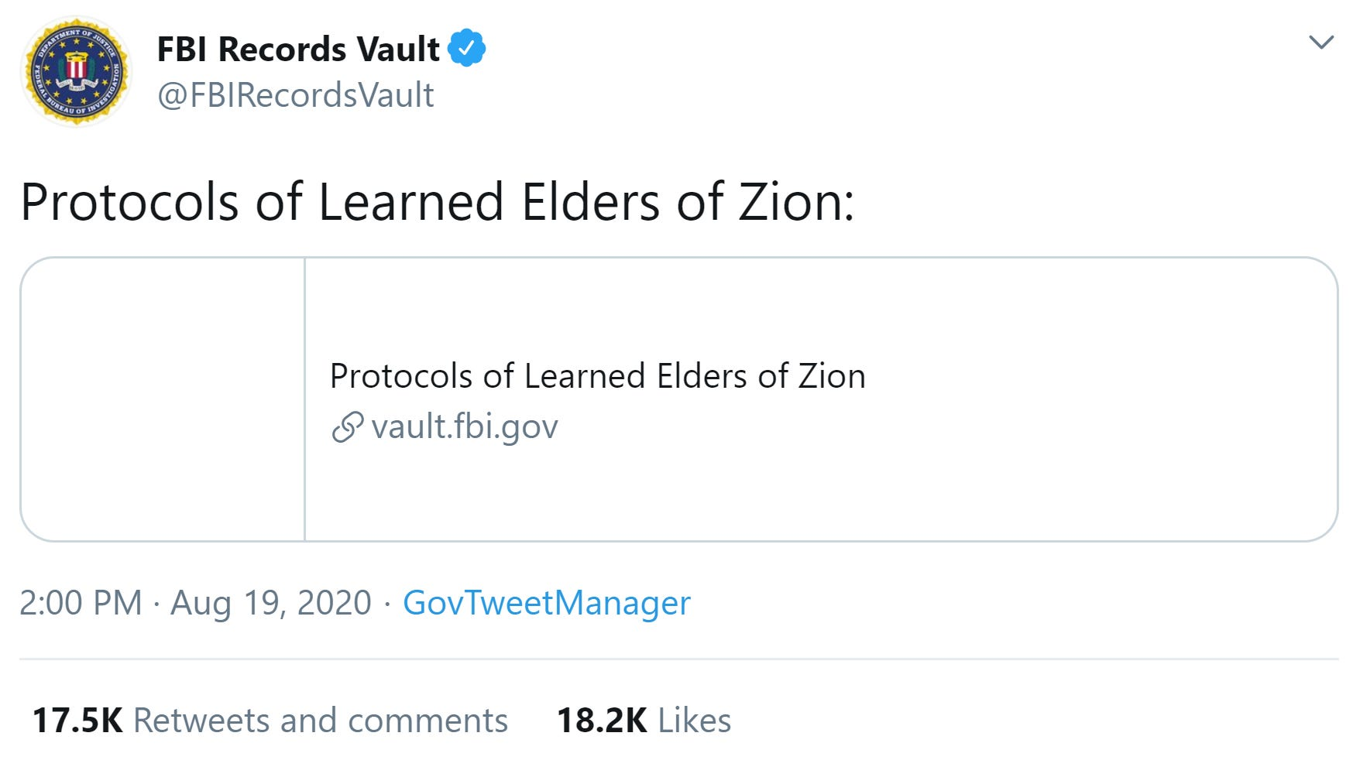Click the word "Zion:" in tweet text
Screen dimensions: 1353x767
796,202
